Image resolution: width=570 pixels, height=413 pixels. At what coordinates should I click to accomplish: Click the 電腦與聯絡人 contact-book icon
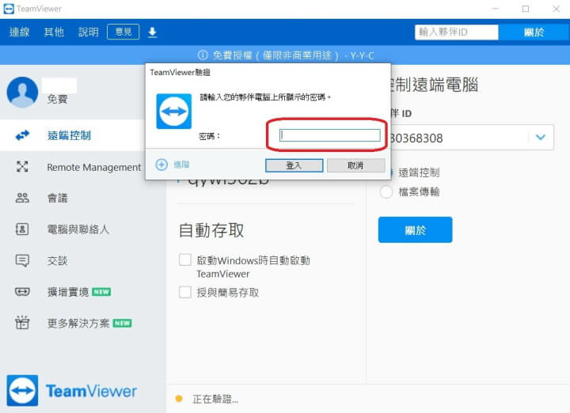(22, 229)
